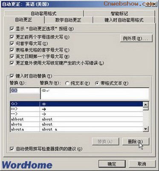Viewport: 159px width, 171px height.
Task: Click the list scrollbar up arrow
Action: click(146, 105)
